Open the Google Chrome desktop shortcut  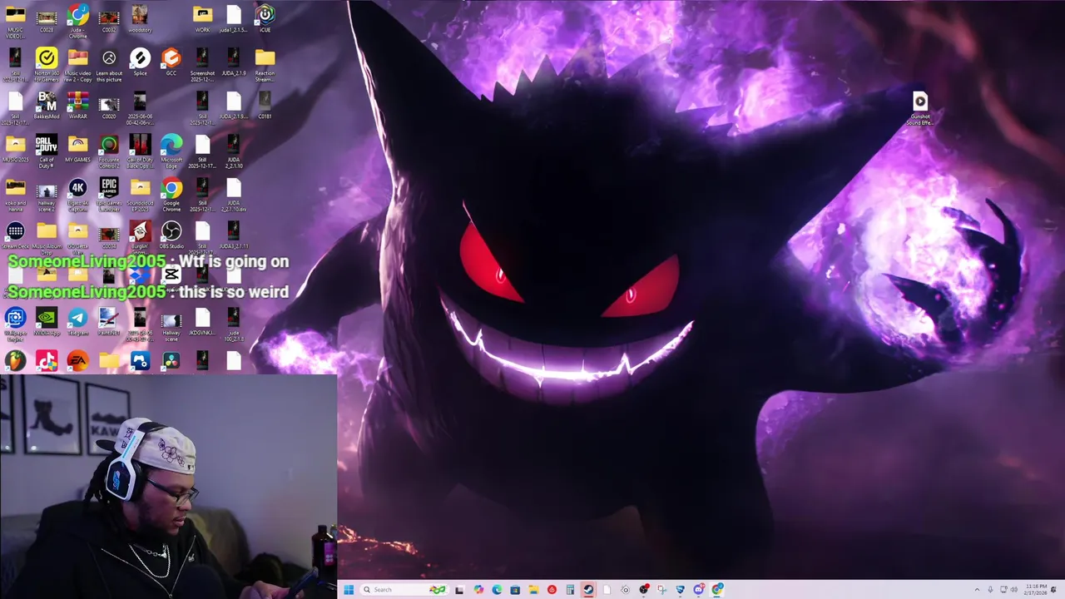[x=171, y=195]
